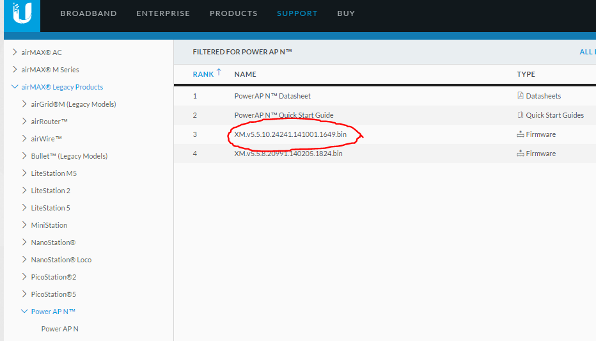Image resolution: width=596 pixels, height=341 pixels.
Task: Click the TYPE column header
Action: click(x=526, y=74)
